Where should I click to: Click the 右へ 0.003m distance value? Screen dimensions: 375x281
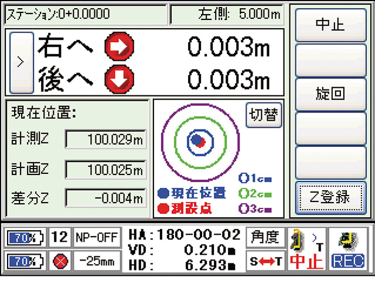click(x=229, y=47)
